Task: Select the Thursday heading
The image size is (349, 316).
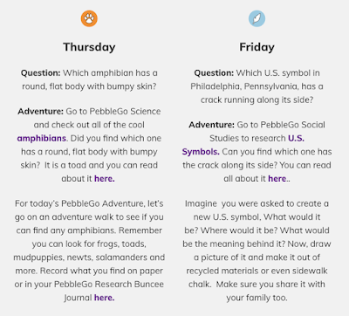Action: coord(89,47)
